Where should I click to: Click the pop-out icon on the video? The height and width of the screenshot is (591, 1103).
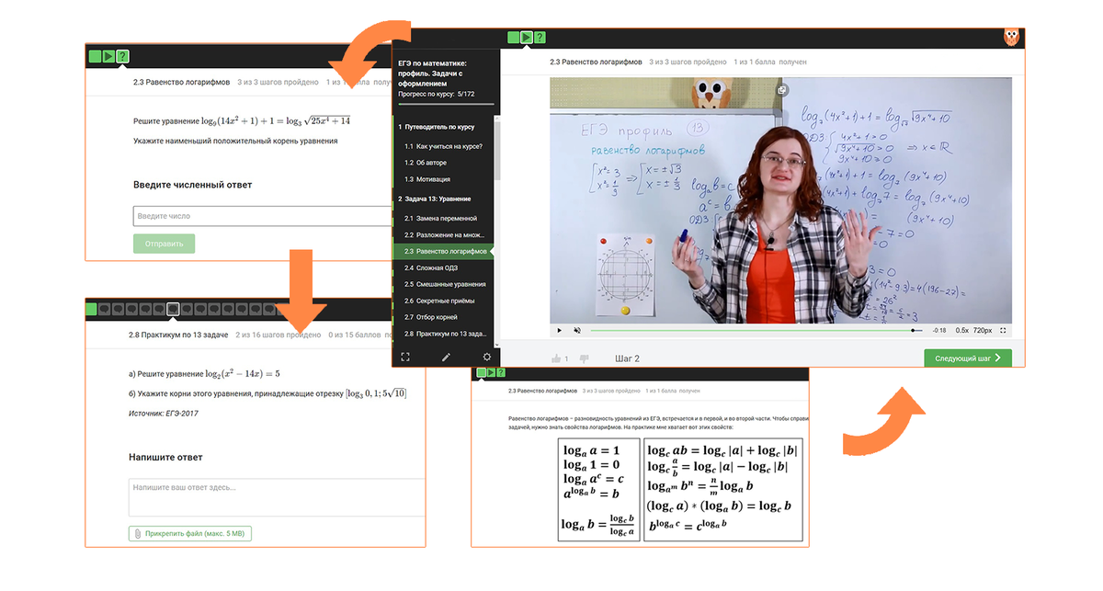(x=782, y=90)
